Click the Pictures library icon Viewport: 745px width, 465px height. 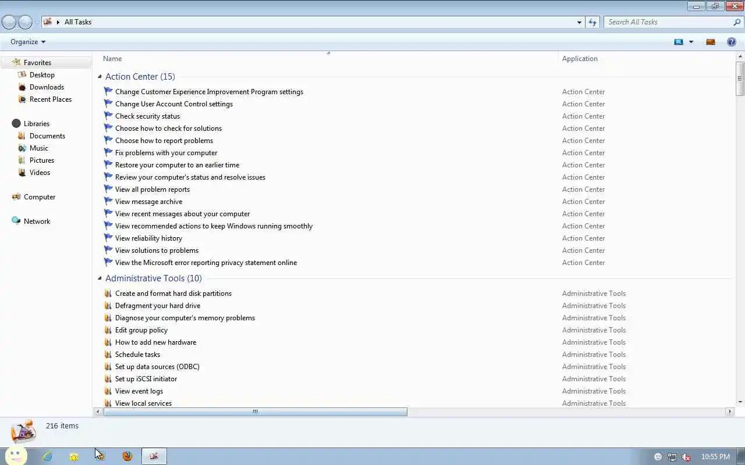[x=22, y=160]
